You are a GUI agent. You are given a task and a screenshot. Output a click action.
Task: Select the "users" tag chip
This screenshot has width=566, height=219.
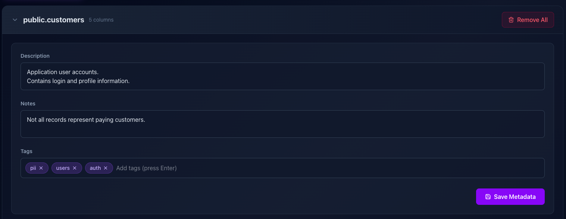(62, 168)
